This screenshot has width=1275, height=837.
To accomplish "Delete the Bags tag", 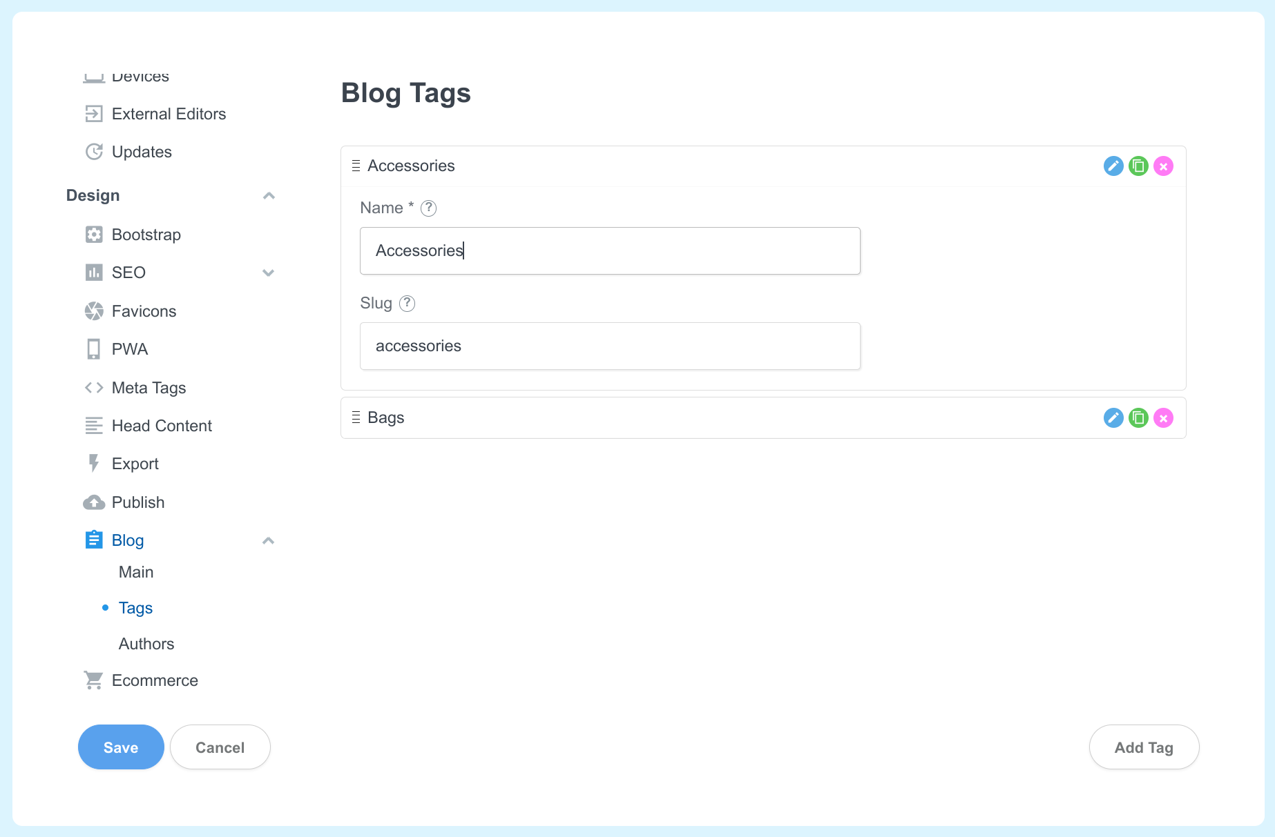I will [1164, 417].
